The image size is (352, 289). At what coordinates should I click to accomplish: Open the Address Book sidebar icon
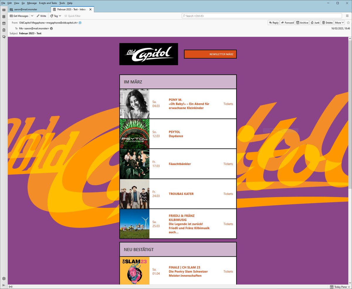pyautogui.click(x=4, y=16)
